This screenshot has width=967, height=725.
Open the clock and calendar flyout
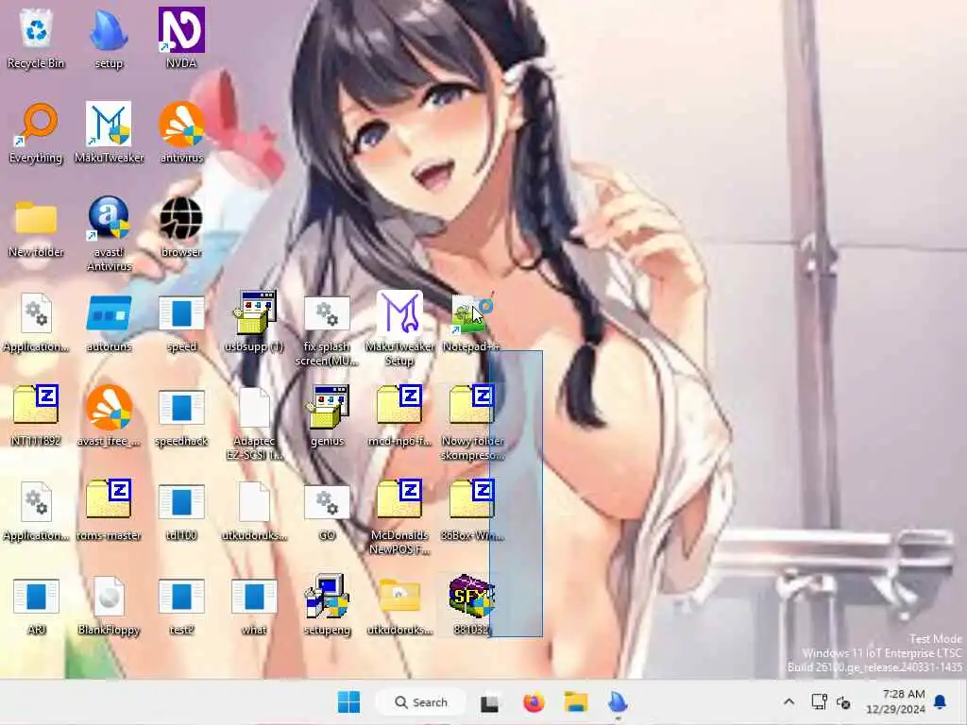[x=895, y=702]
